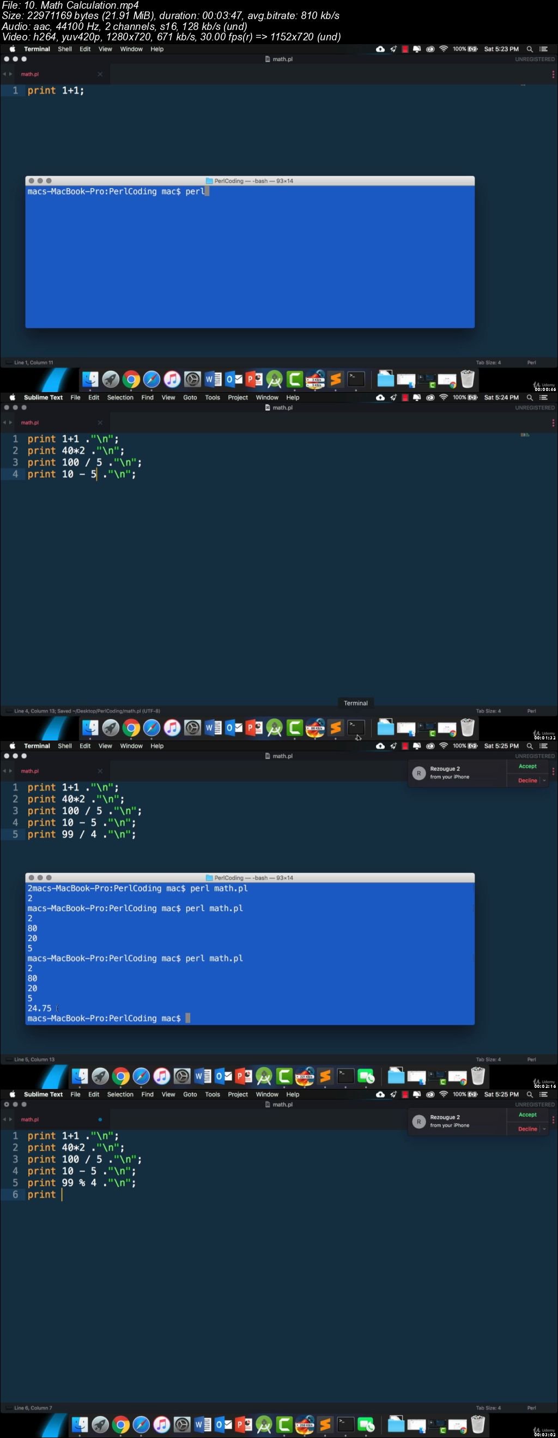
Task: Open Spotlight search in the 5:23 PM menu bar
Action: [x=530, y=49]
